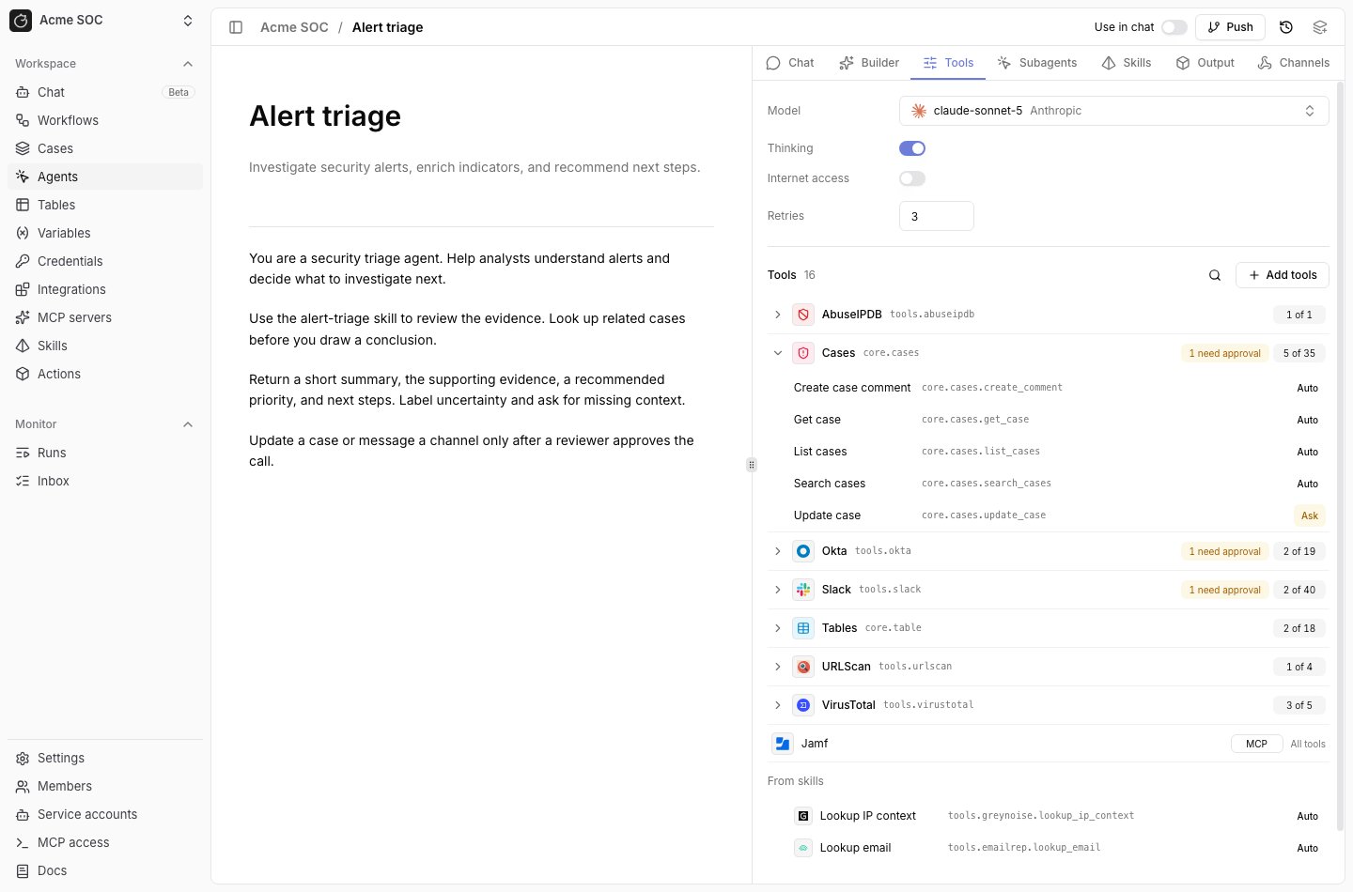Expand the URLScan tool group
This screenshot has height=892, width=1353.
(x=777, y=667)
